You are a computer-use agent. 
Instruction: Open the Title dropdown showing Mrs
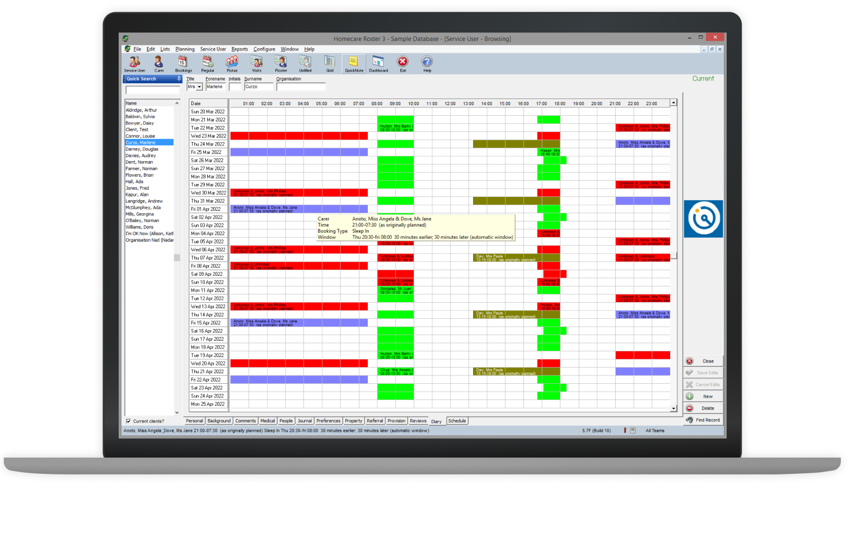(x=199, y=87)
